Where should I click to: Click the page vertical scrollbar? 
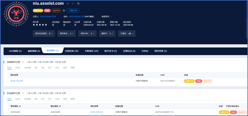247,19
